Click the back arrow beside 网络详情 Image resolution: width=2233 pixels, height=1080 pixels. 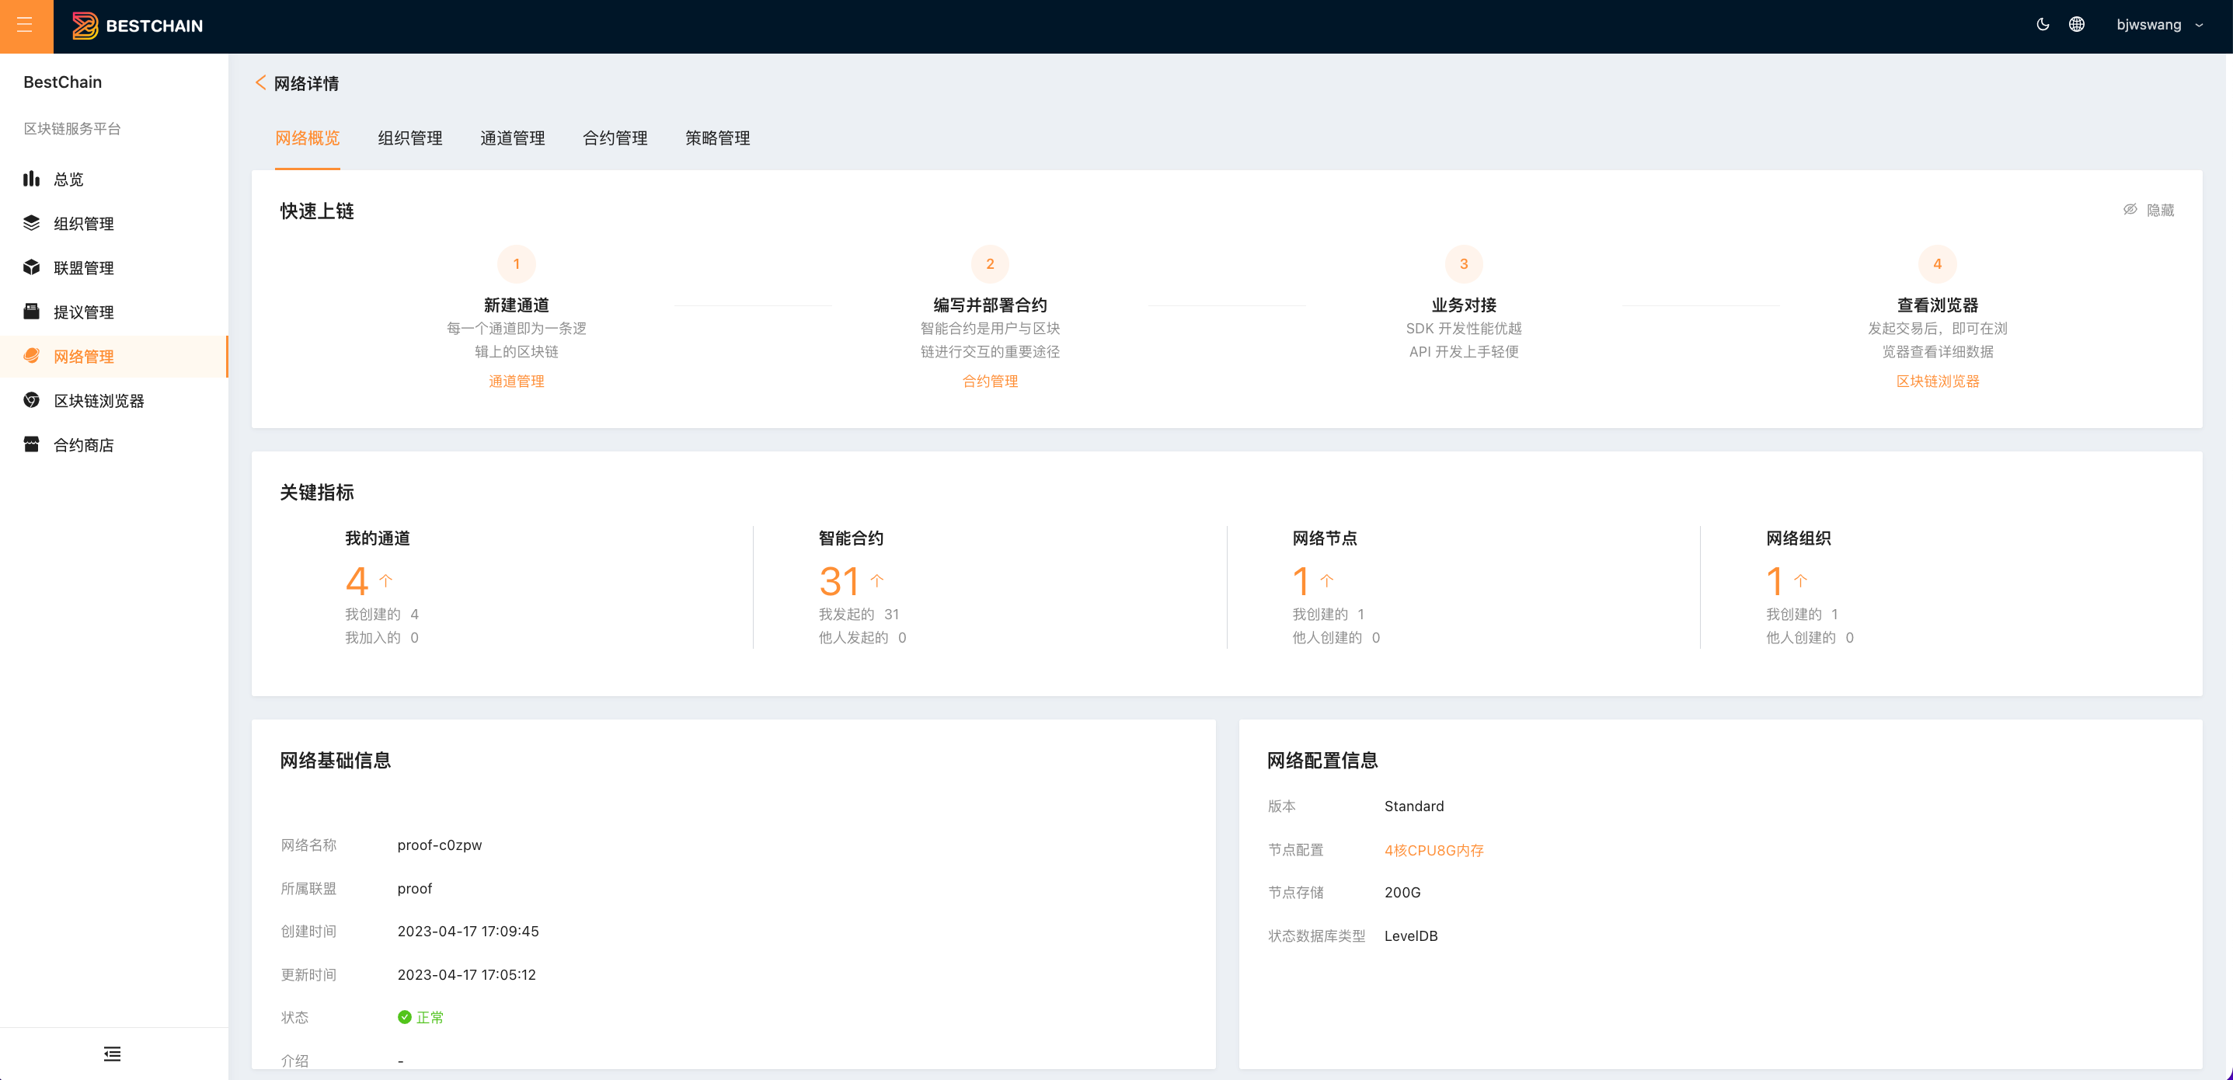click(260, 82)
